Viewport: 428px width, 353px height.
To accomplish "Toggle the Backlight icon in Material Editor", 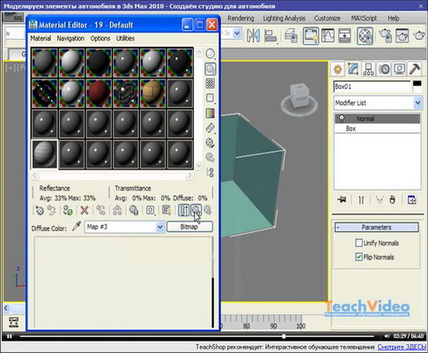I will [x=210, y=69].
